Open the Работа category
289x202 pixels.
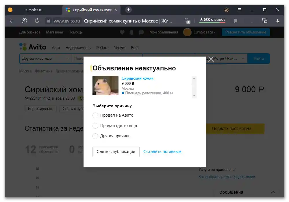102,48
